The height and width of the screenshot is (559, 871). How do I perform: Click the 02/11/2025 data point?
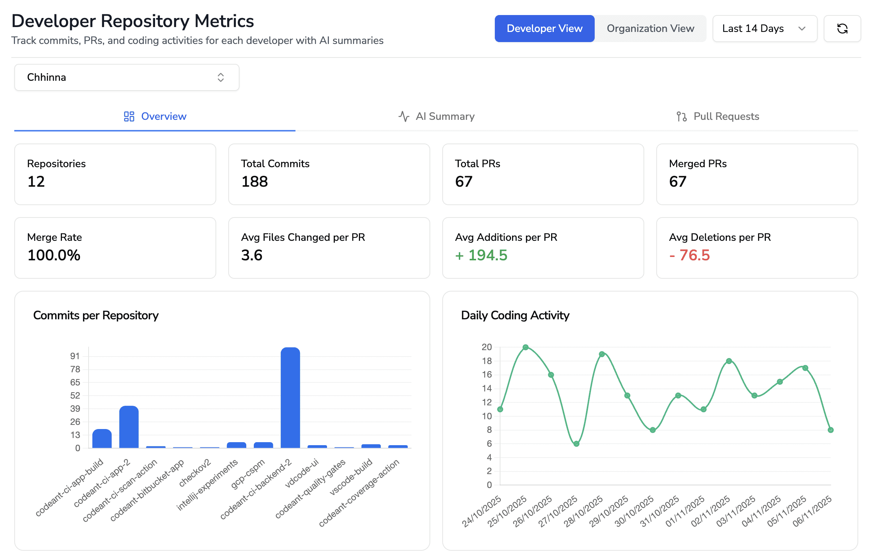click(729, 361)
